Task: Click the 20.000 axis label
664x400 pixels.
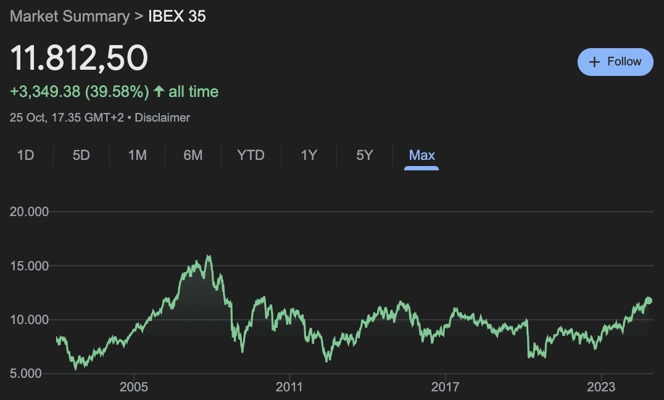Action: click(30, 211)
